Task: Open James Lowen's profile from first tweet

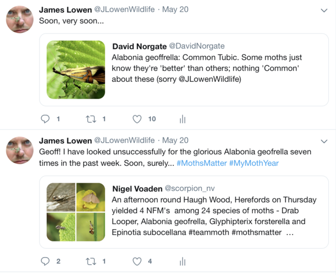Action: 65,9
